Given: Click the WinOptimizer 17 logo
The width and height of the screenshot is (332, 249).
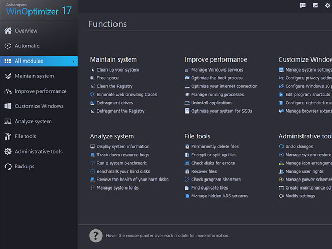Looking at the screenshot, I should point(39,9).
